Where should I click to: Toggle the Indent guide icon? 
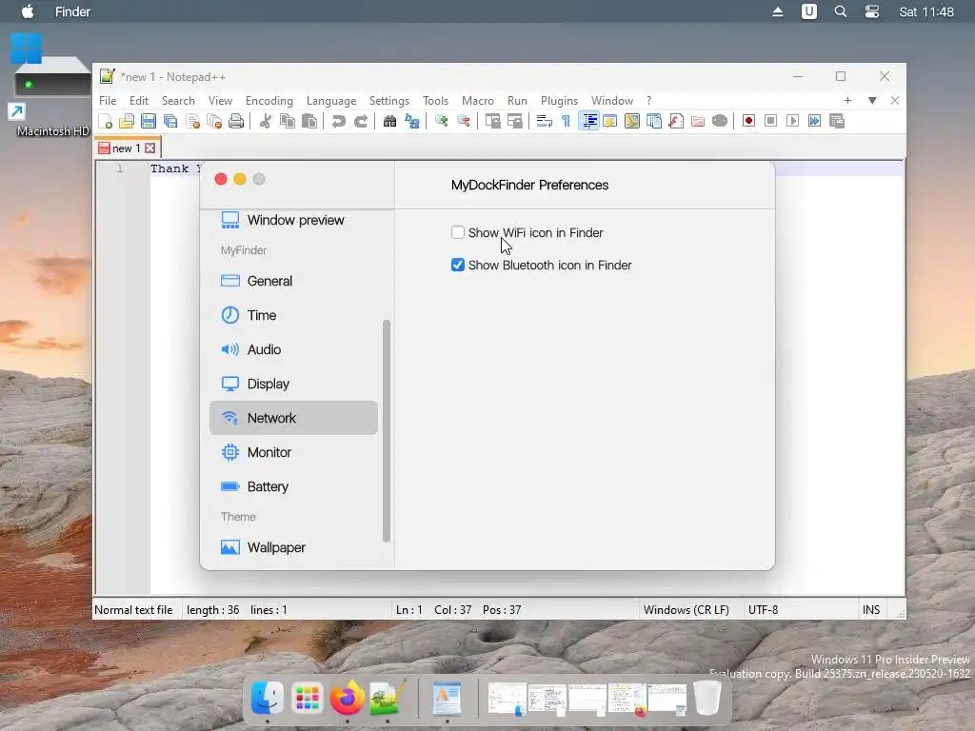click(x=588, y=121)
